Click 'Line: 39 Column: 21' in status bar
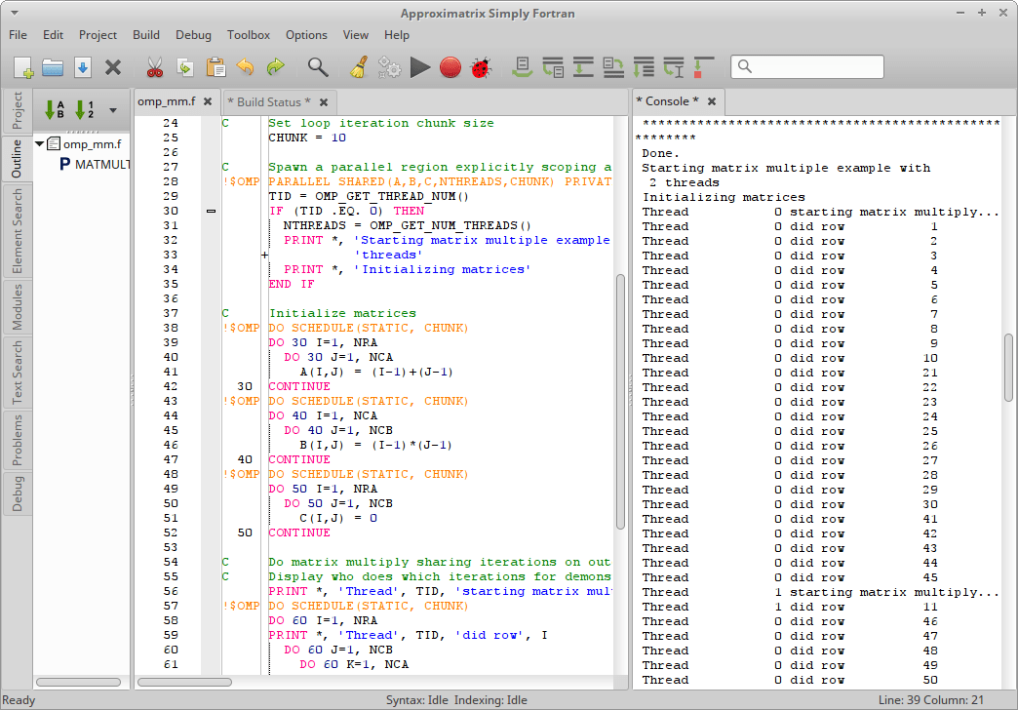 tap(931, 700)
